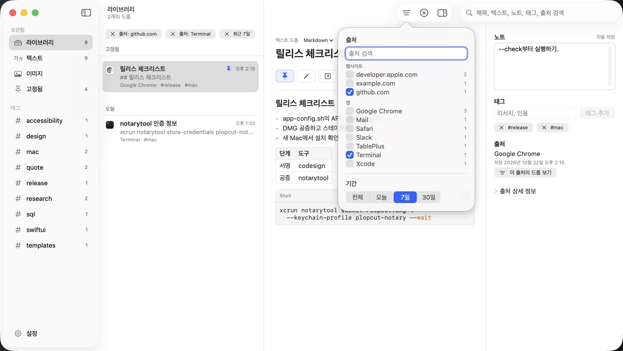
Task: Uncheck the github.com source checkbox
Action: [x=350, y=92]
